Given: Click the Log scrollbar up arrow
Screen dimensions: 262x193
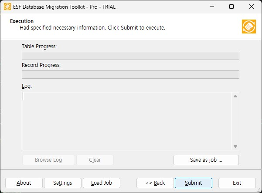Looking at the screenshot, I should 235,96.
